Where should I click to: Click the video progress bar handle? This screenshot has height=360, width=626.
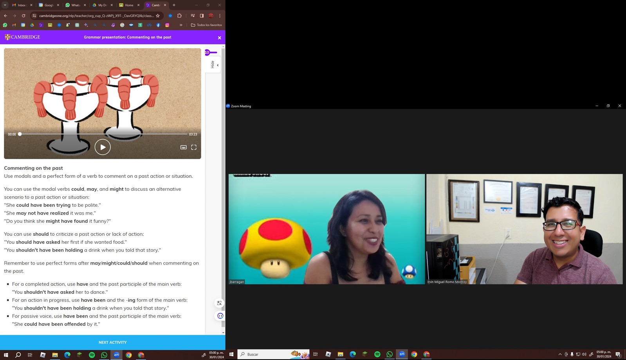coord(20,134)
